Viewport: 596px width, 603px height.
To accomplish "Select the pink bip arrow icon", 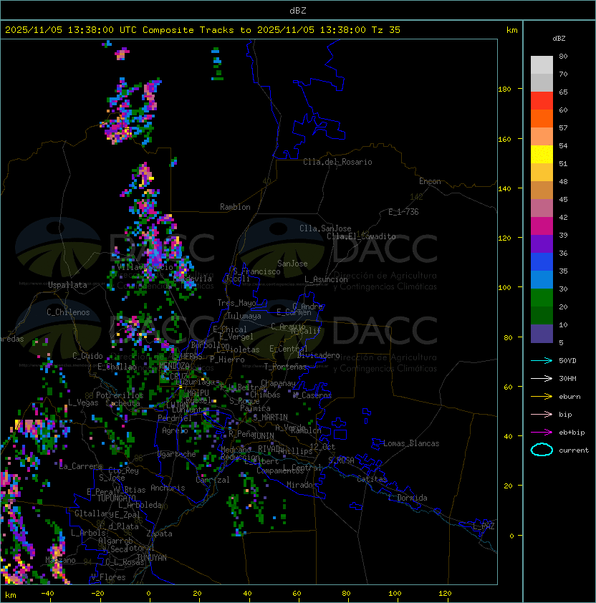I will click(542, 414).
